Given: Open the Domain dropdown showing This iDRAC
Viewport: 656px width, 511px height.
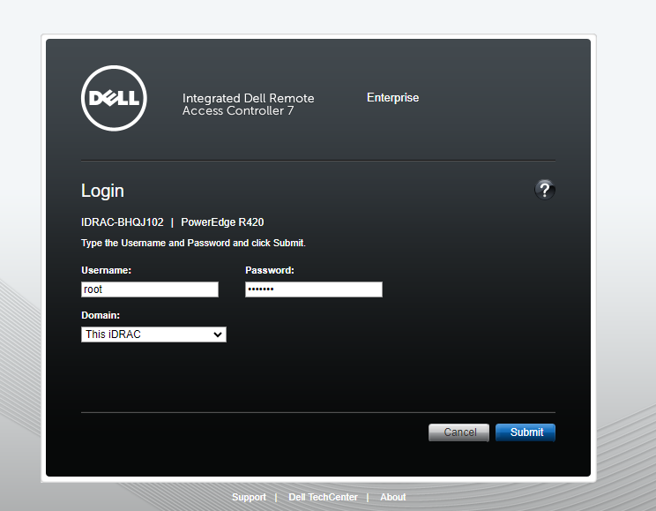Looking at the screenshot, I should pyautogui.click(x=153, y=334).
